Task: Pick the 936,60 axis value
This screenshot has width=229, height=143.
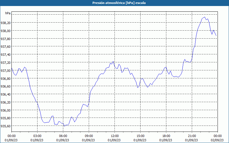Action: 5,86
